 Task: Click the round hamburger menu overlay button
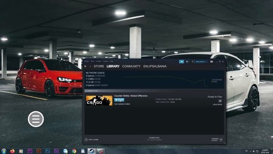click(x=36, y=119)
